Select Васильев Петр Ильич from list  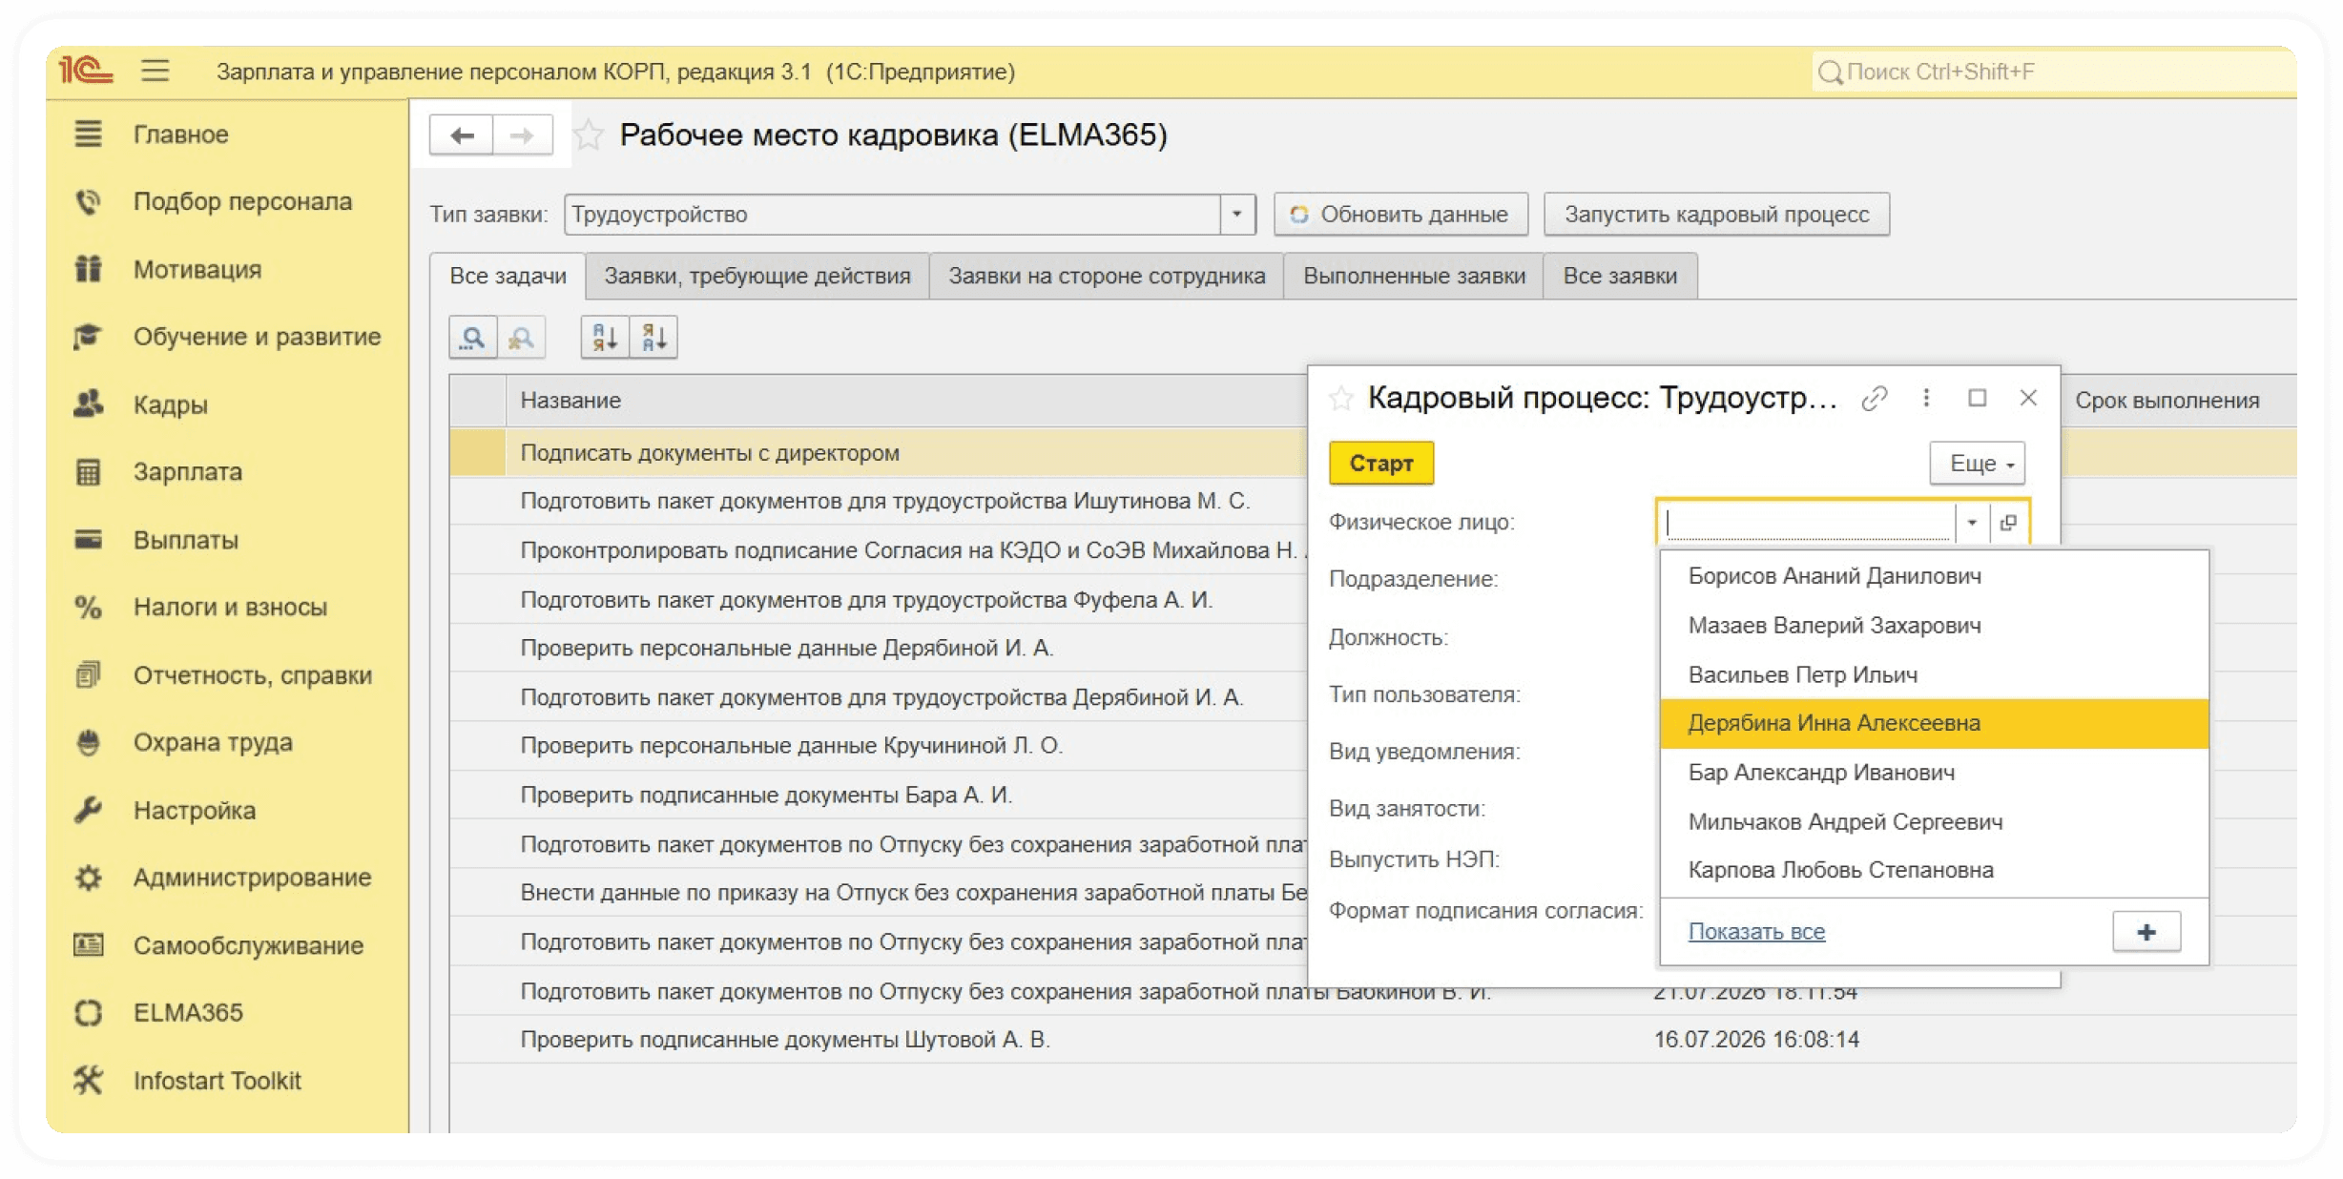(1934, 675)
